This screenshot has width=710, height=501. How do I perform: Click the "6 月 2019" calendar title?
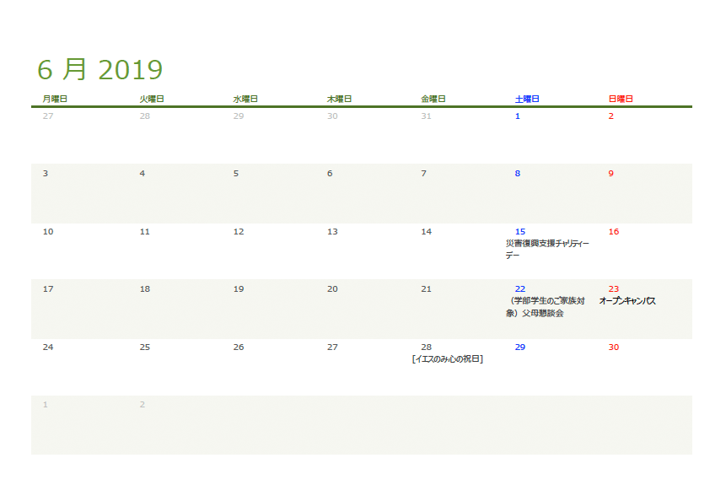coord(100,70)
